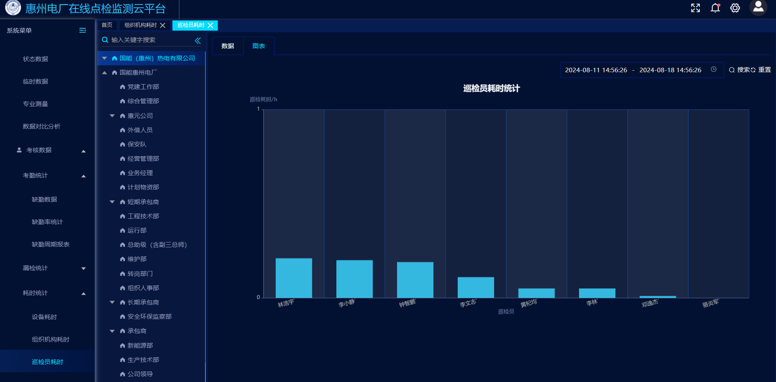Collapse the 国能惠州电厂 tree node
The image size is (776, 382).
coord(105,73)
